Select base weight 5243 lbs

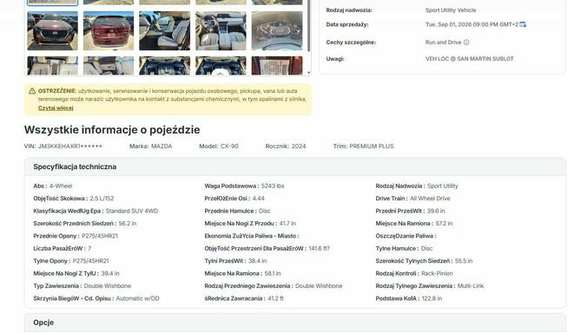(x=273, y=186)
